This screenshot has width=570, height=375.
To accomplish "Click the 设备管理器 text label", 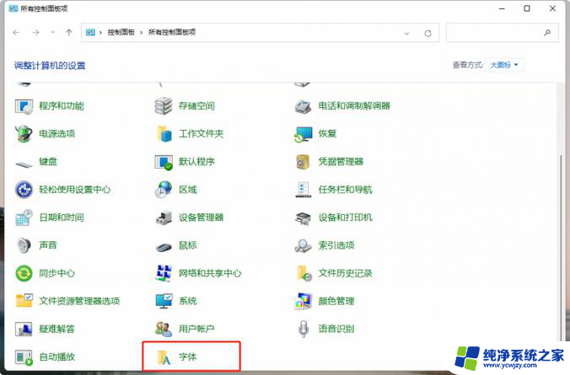I will [201, 217].
